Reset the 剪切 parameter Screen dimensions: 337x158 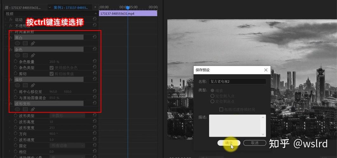click(x=95, y=73)
